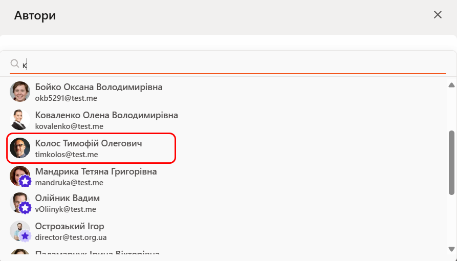The height and width of the screenshot is (261, 457).
Task: Click Коваленко Олена Володимирівна avatar
Action: [20, 120]
